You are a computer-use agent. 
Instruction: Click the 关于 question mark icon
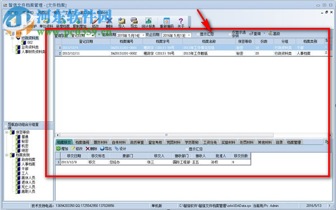pyautogui.click(x=181, y=21)
